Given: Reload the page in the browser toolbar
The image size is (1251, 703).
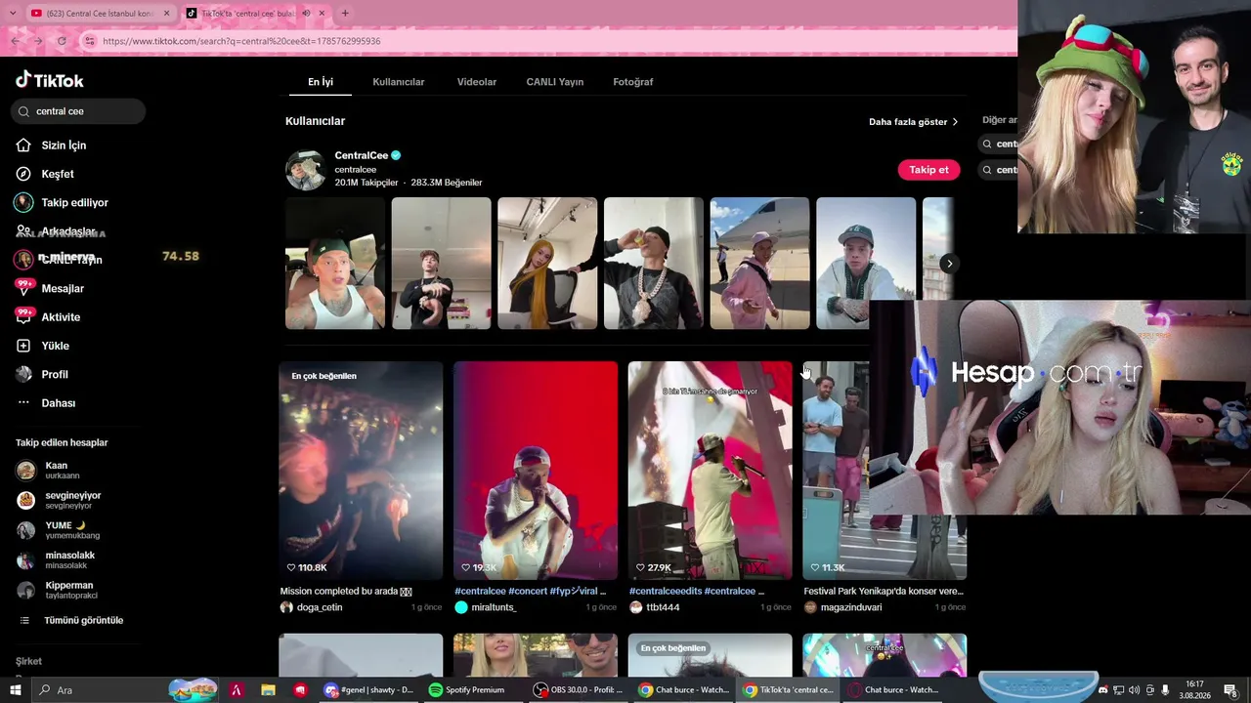Looking at the screenshot, I should click(x=62, y=41).
